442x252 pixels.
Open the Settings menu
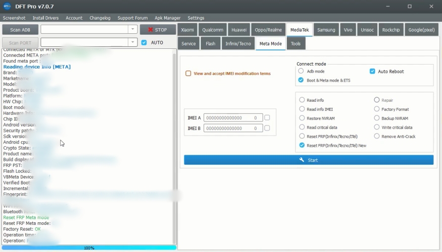point(196,18)
